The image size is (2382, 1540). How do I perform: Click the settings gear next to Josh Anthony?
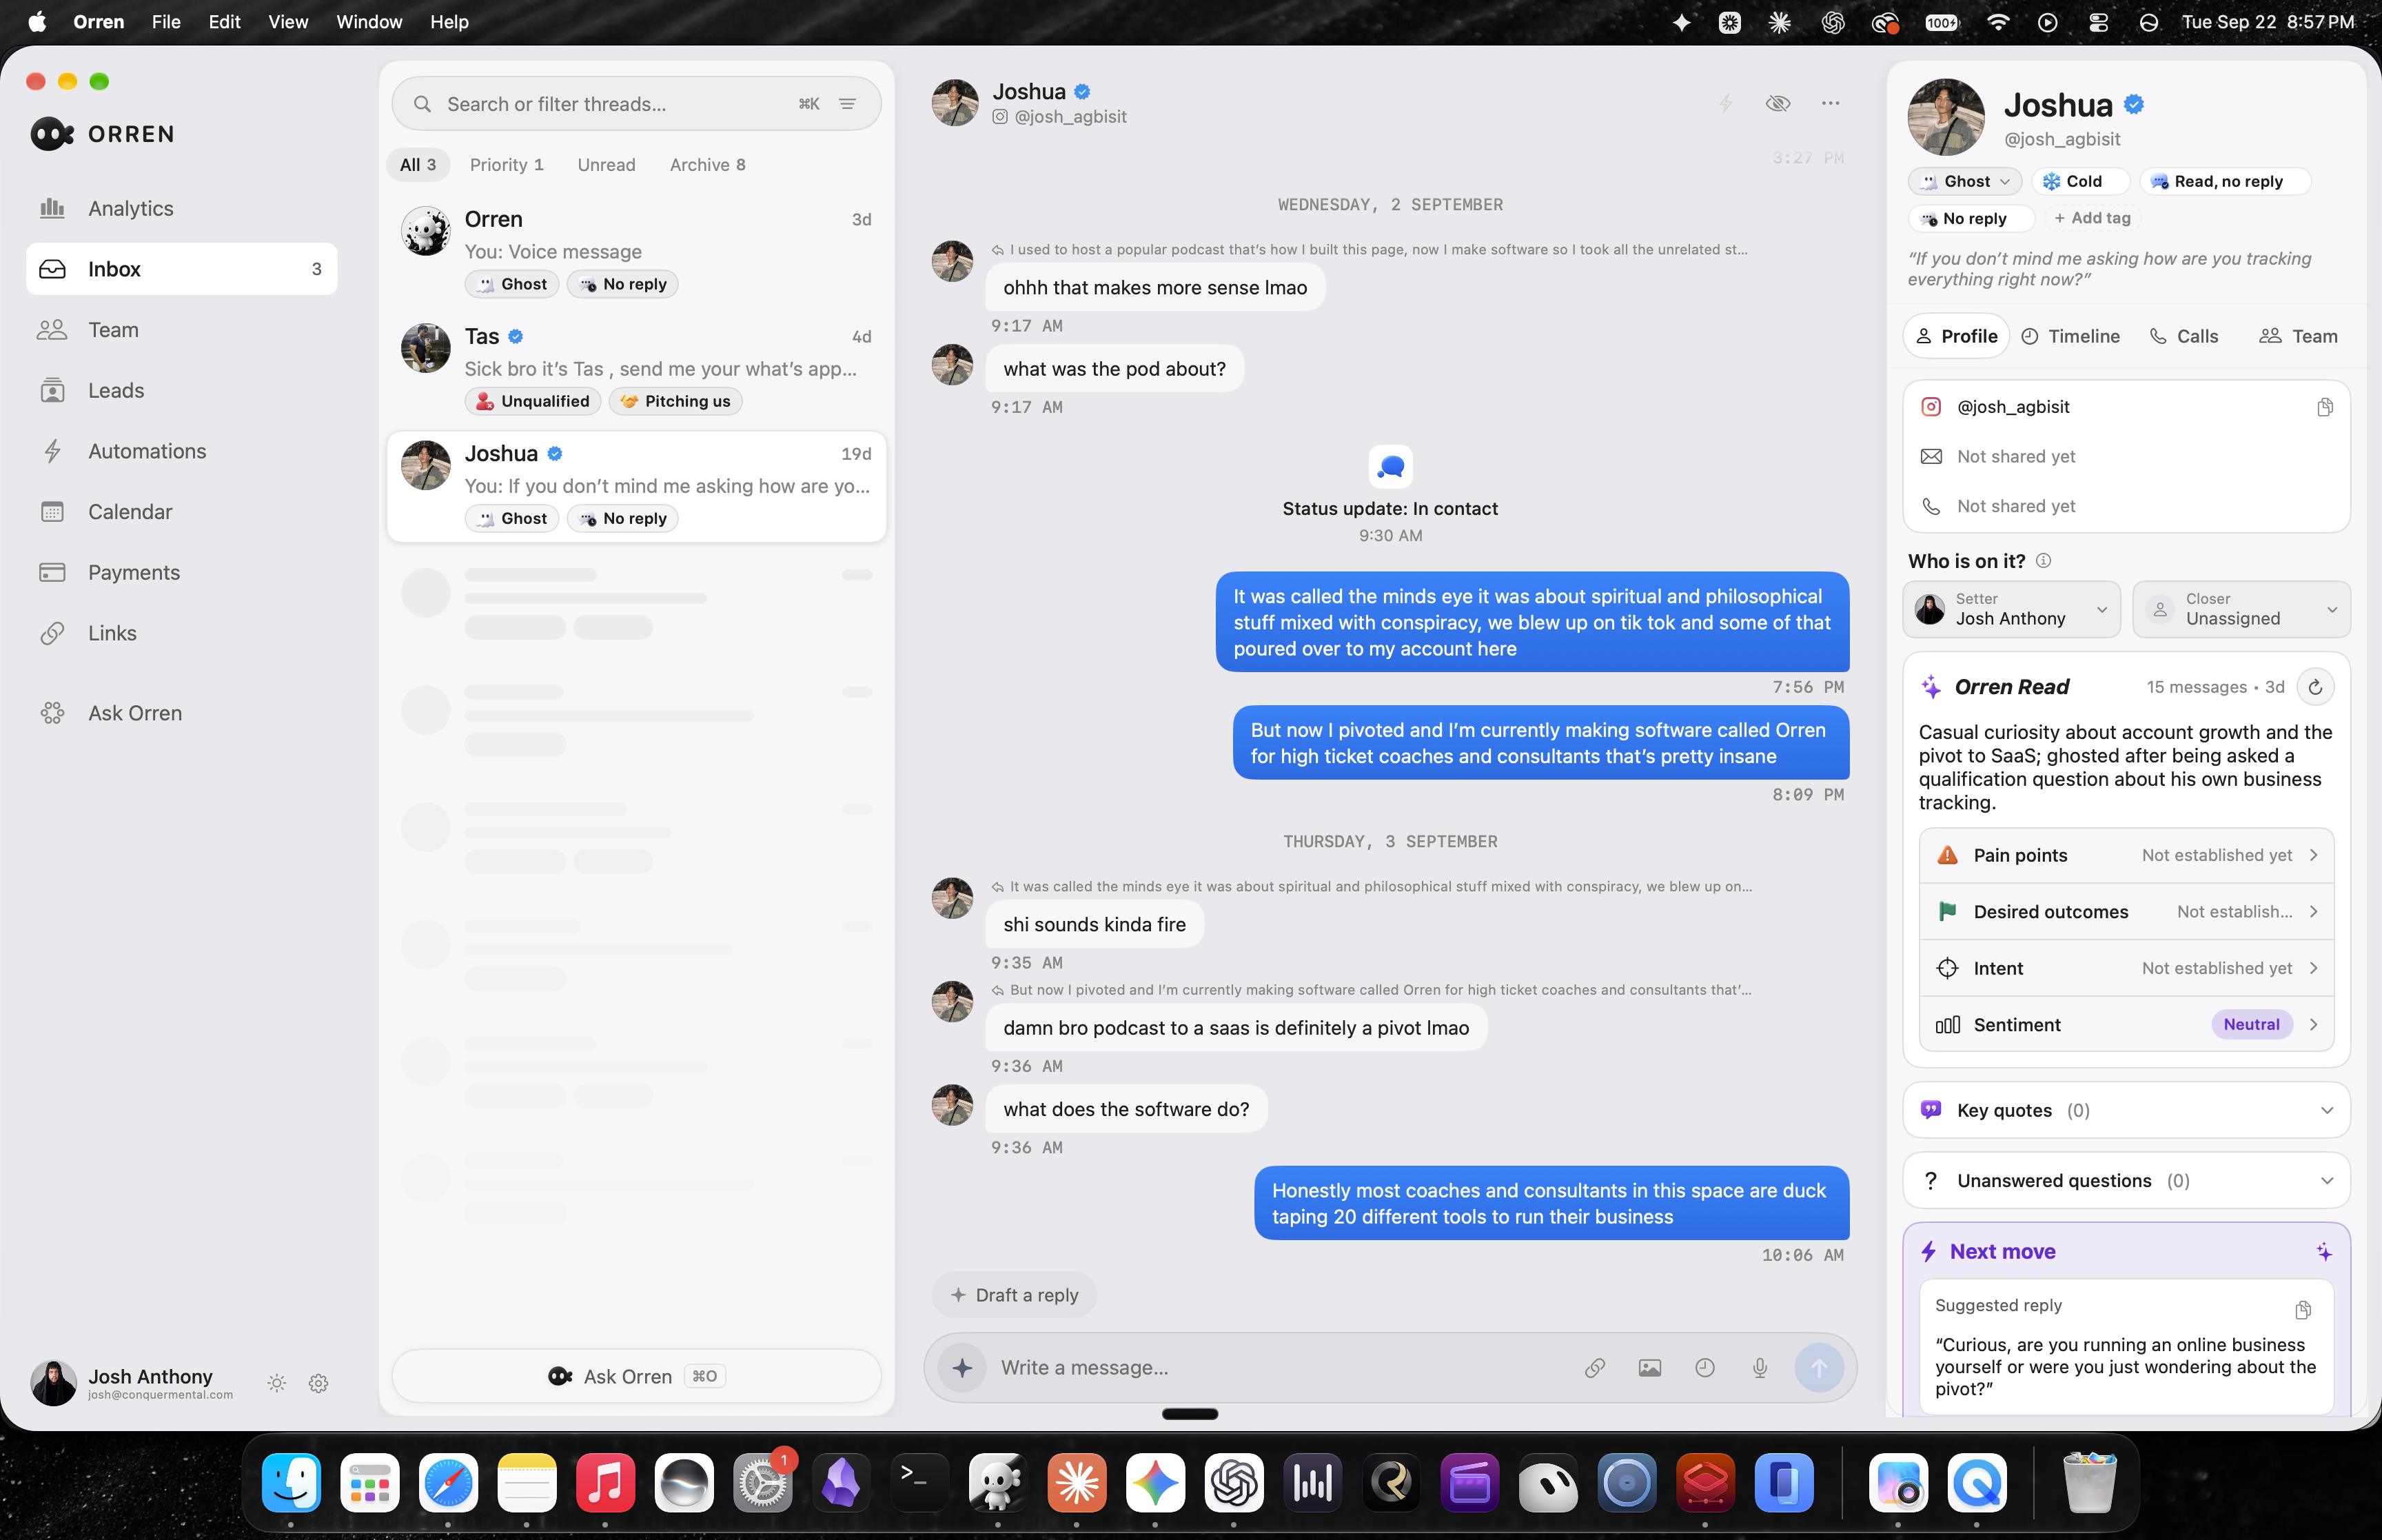tap(319, 1383)
